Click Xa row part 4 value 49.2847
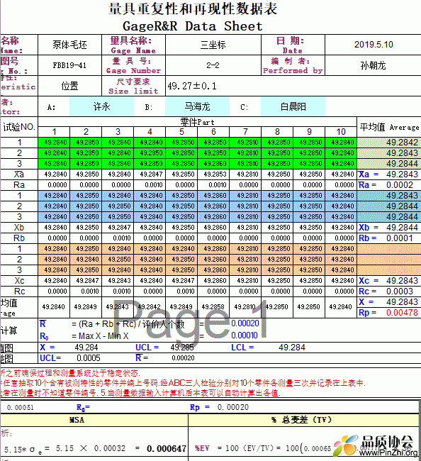This screenshot has height=461, width=421. tap(151, 174)
